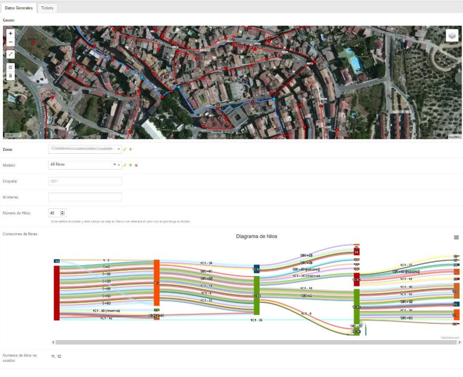Open the Diagrama de hilos chart menu

tap(456, 238)
